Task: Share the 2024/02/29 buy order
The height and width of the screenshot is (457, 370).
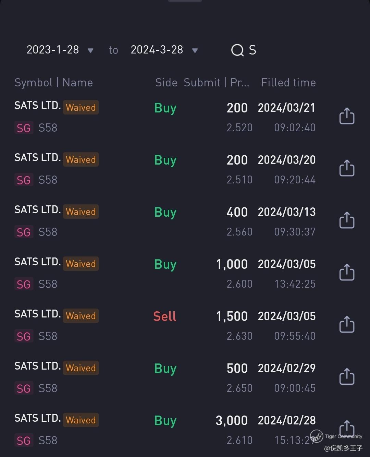Action: pyautogui.click(x=347, y=376)
